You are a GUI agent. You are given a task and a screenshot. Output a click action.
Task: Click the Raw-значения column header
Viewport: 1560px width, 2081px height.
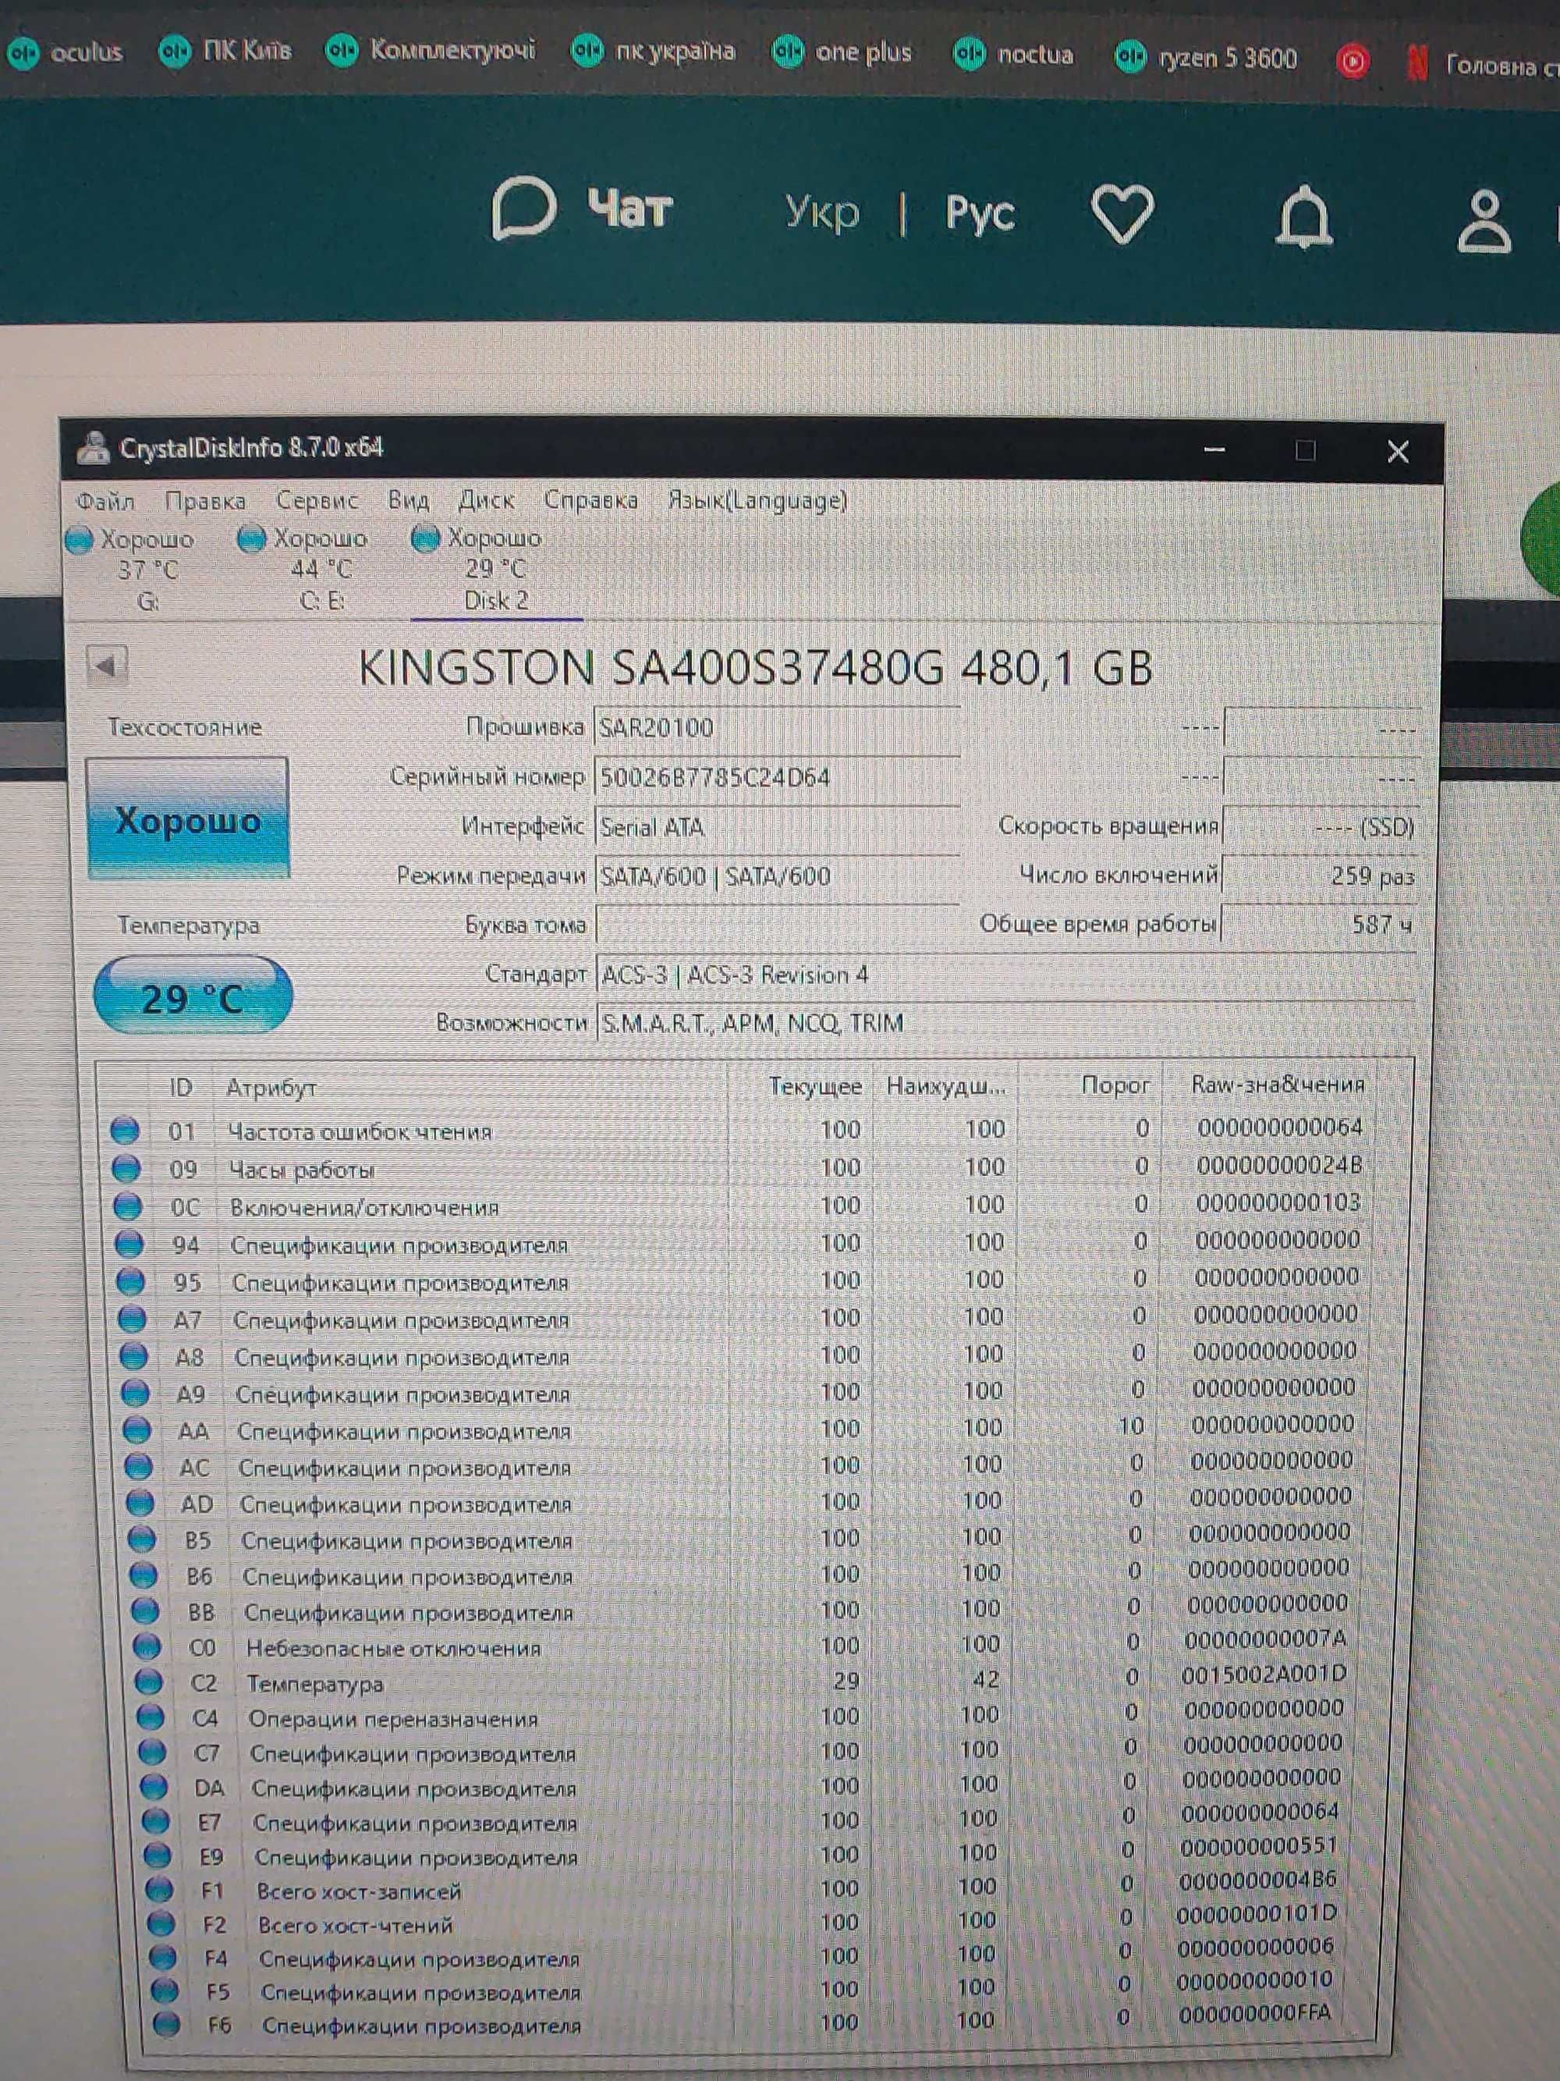click(x=1278, y=1085)
